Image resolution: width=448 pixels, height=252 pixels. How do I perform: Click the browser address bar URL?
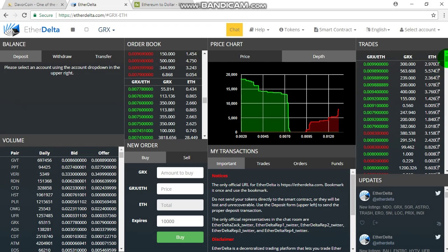coord(93,15)
